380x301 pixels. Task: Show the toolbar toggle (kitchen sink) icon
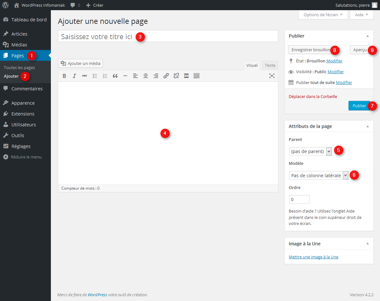click(x=197, y=76)
